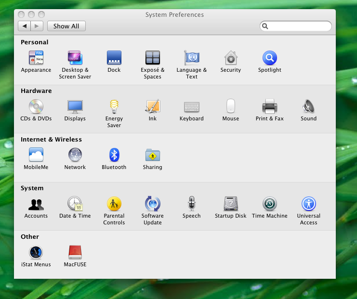Focus the System Preferences search field
Viewport: 357px width, 299px height.
pyautogui.click(x=295, y=26)
